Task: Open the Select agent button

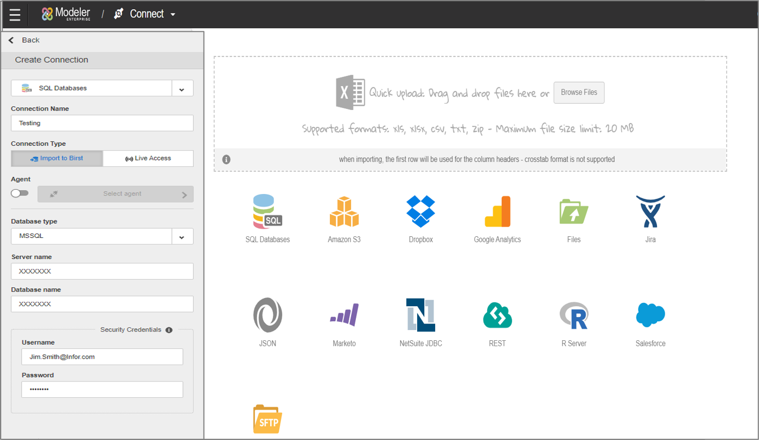Action: (116, 194)
